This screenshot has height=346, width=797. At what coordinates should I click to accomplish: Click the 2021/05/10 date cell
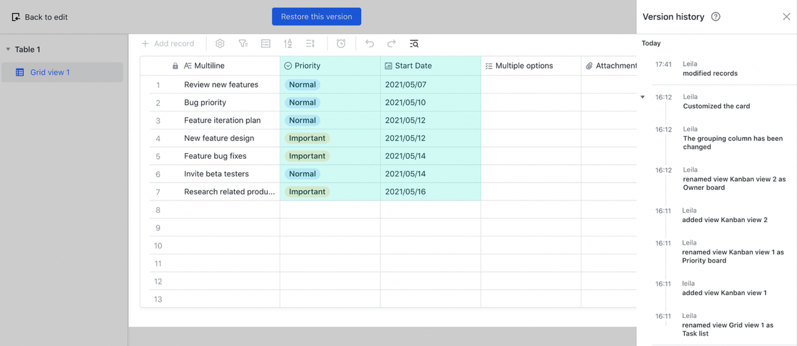pyautogui.click(x=431, y=103)
